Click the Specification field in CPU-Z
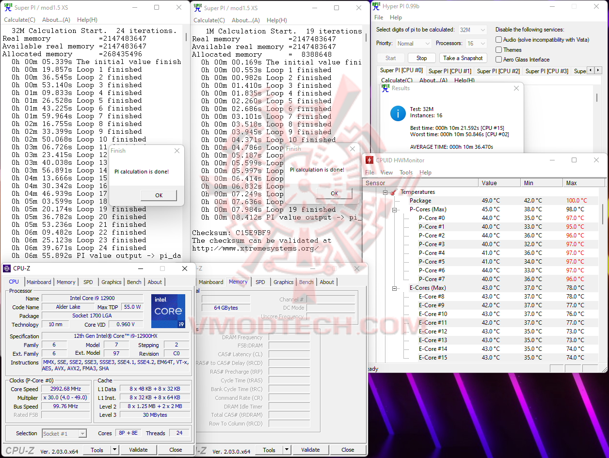The width and height of the screenshot is (609, 458). (115, 336)
